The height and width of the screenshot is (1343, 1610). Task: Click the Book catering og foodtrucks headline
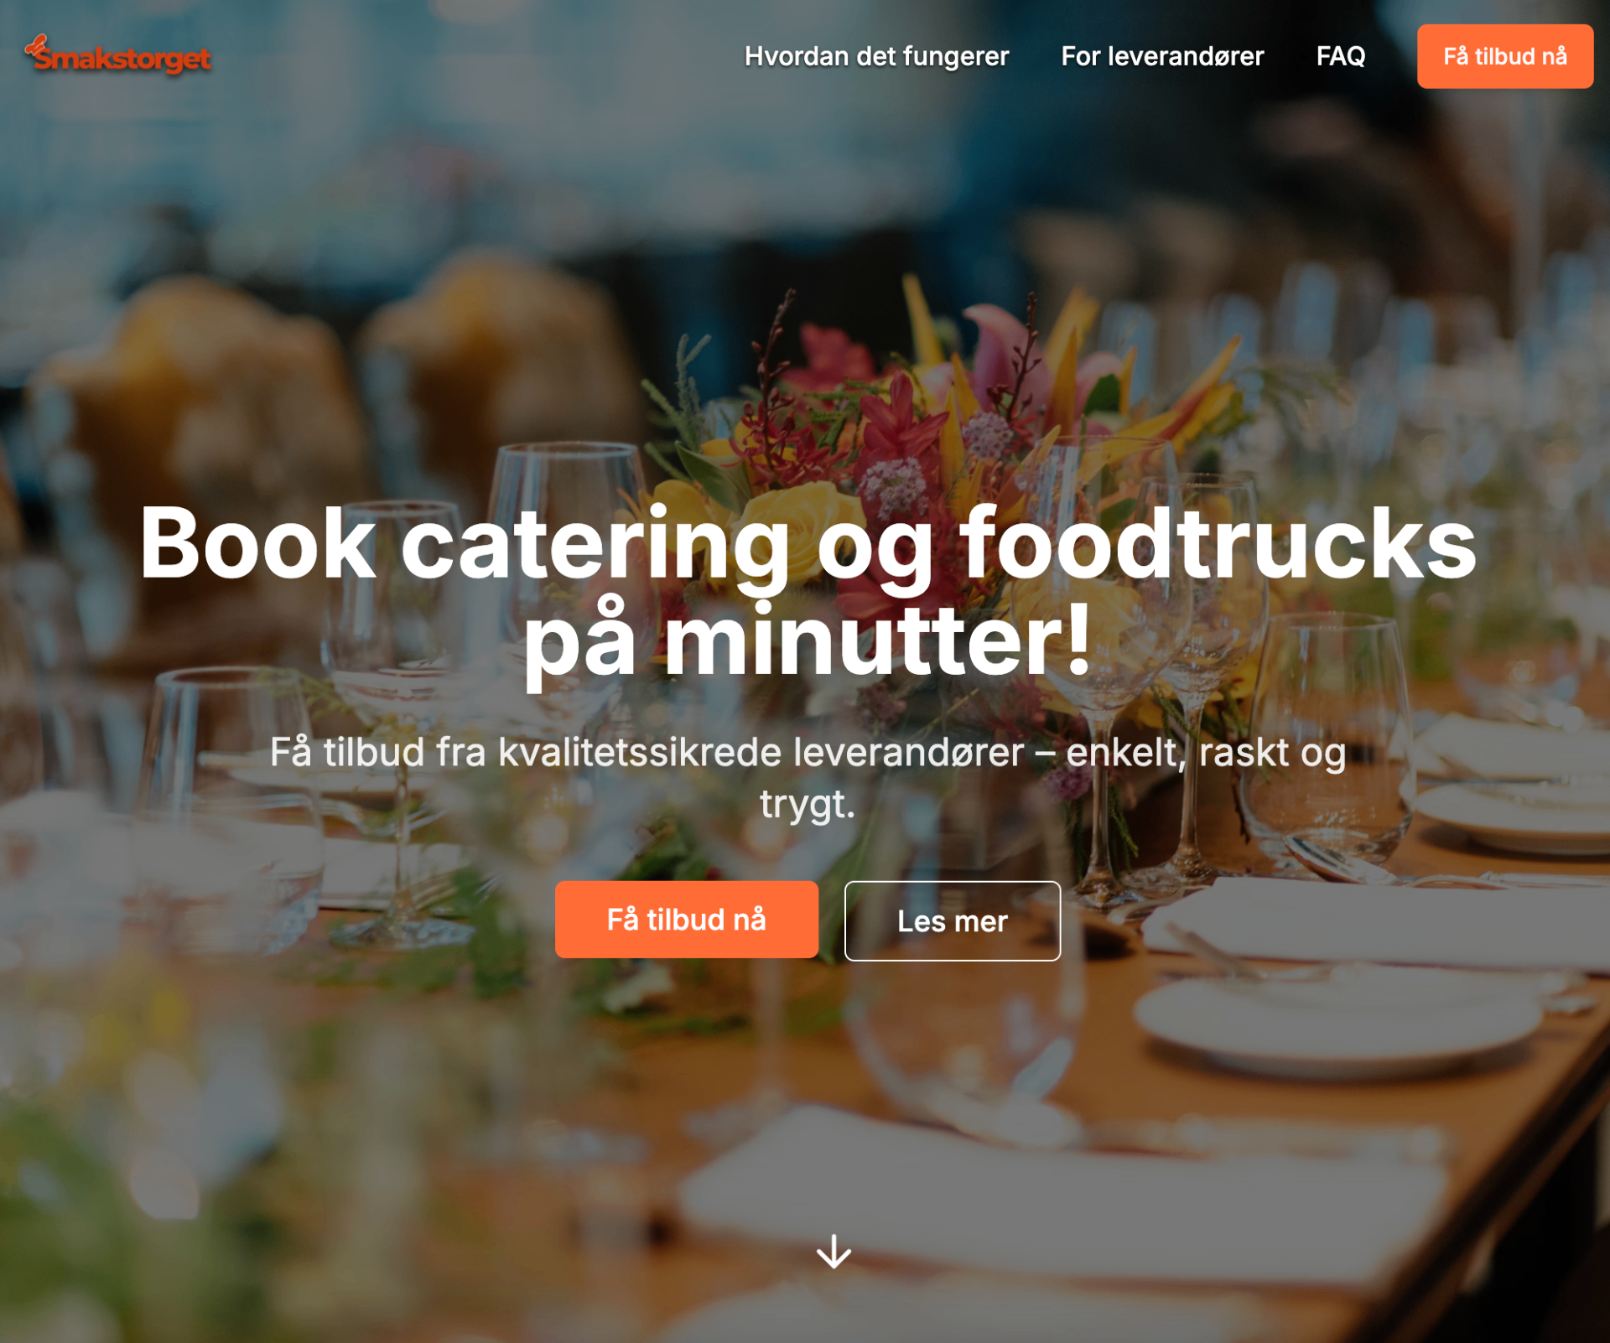tap(808, 591)
